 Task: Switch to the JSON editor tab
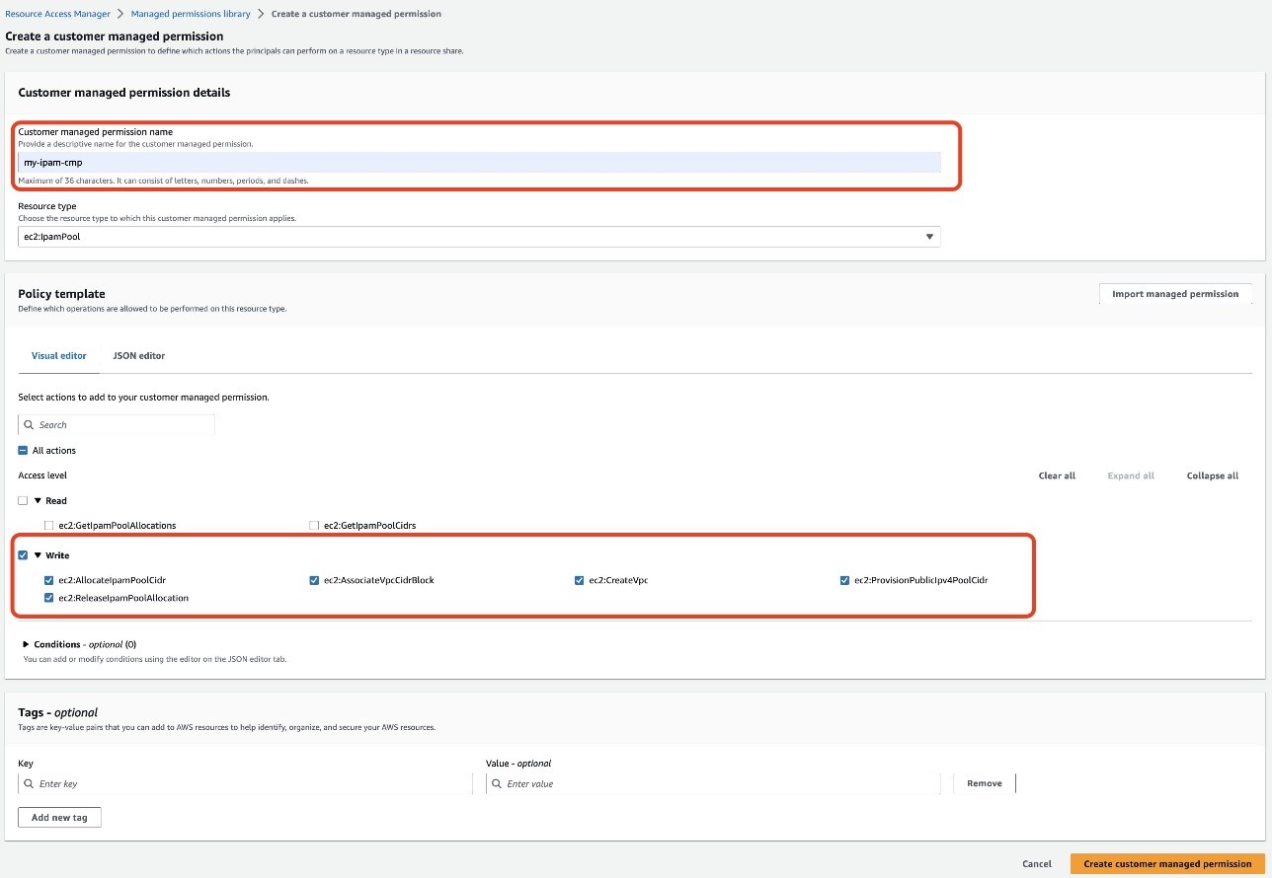pyautogui.click(x=139, y=355)
